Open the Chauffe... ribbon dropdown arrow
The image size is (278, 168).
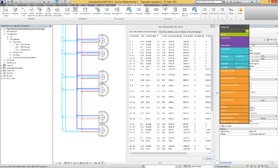tap(205, 19)
